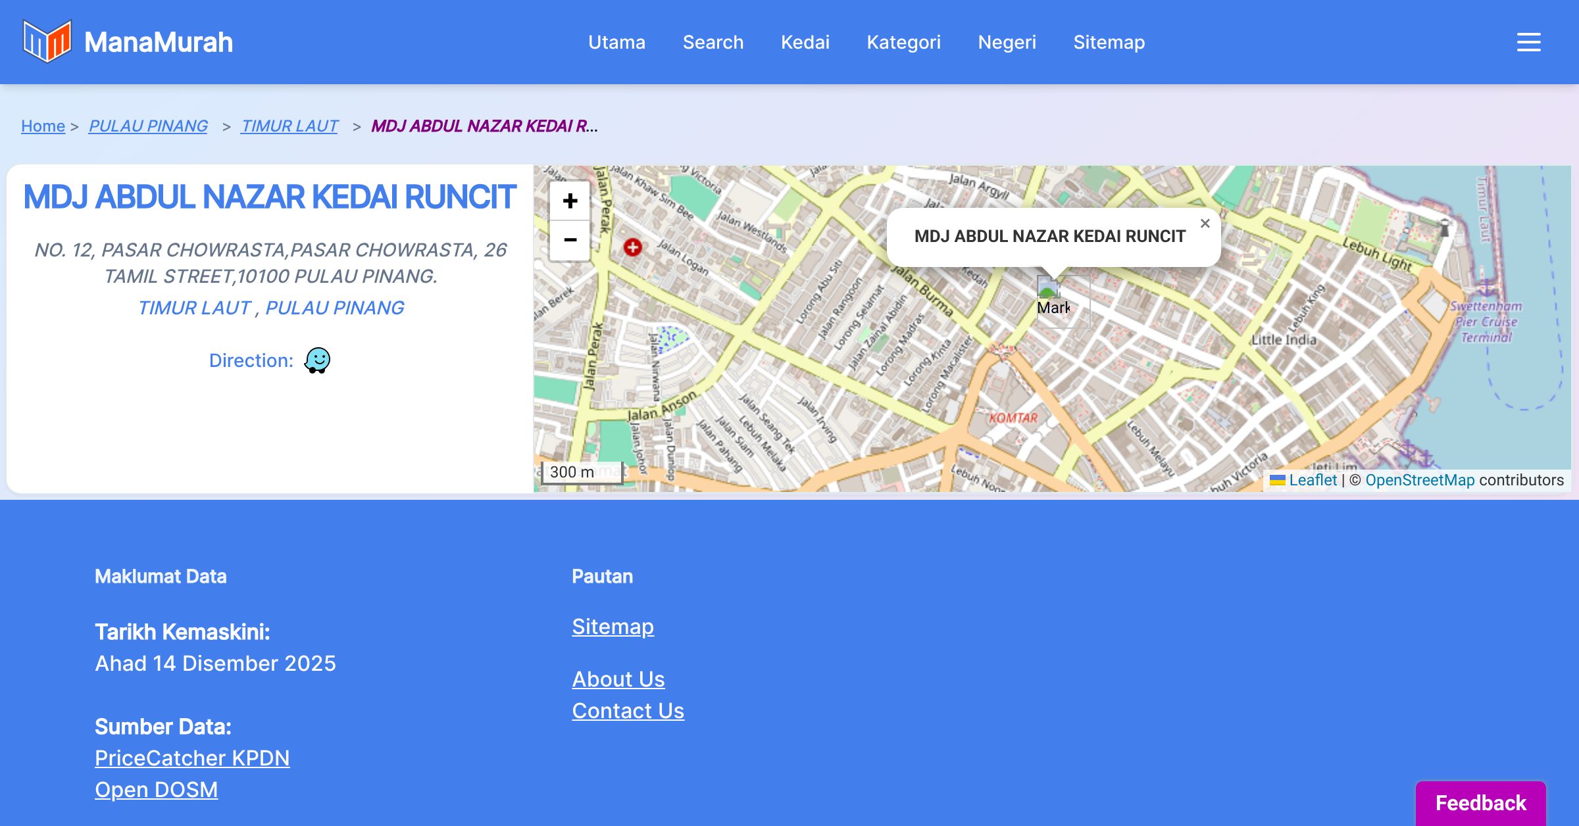This screenshot has width=1579, height=826.
Task: Open the Negeri nav item
Action: point(1007,42)
